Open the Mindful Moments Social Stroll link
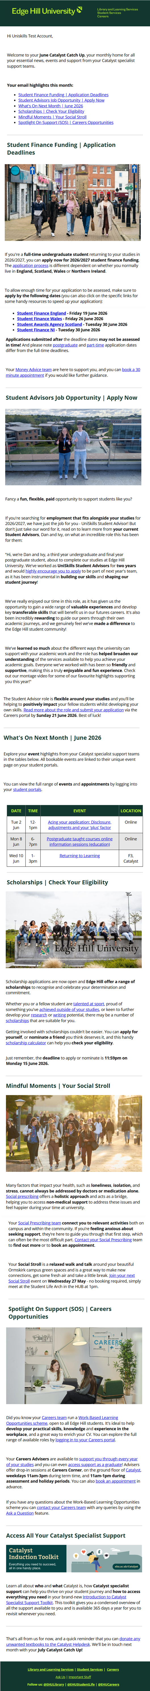 [52, 117]
